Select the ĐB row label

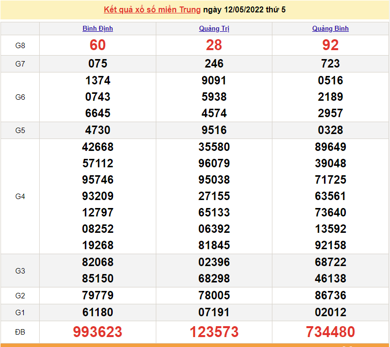point(20,332)
